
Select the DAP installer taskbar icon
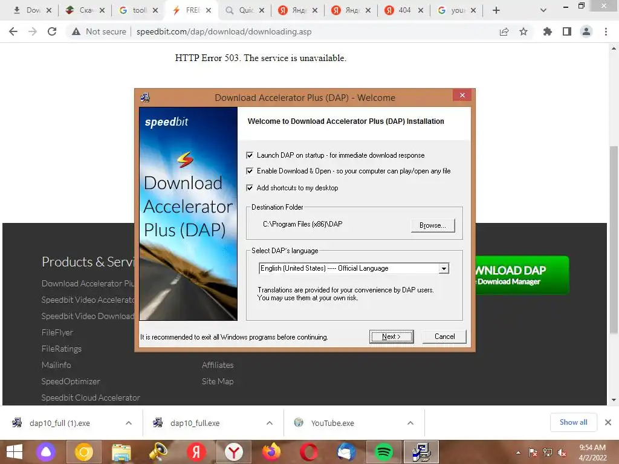421,452
